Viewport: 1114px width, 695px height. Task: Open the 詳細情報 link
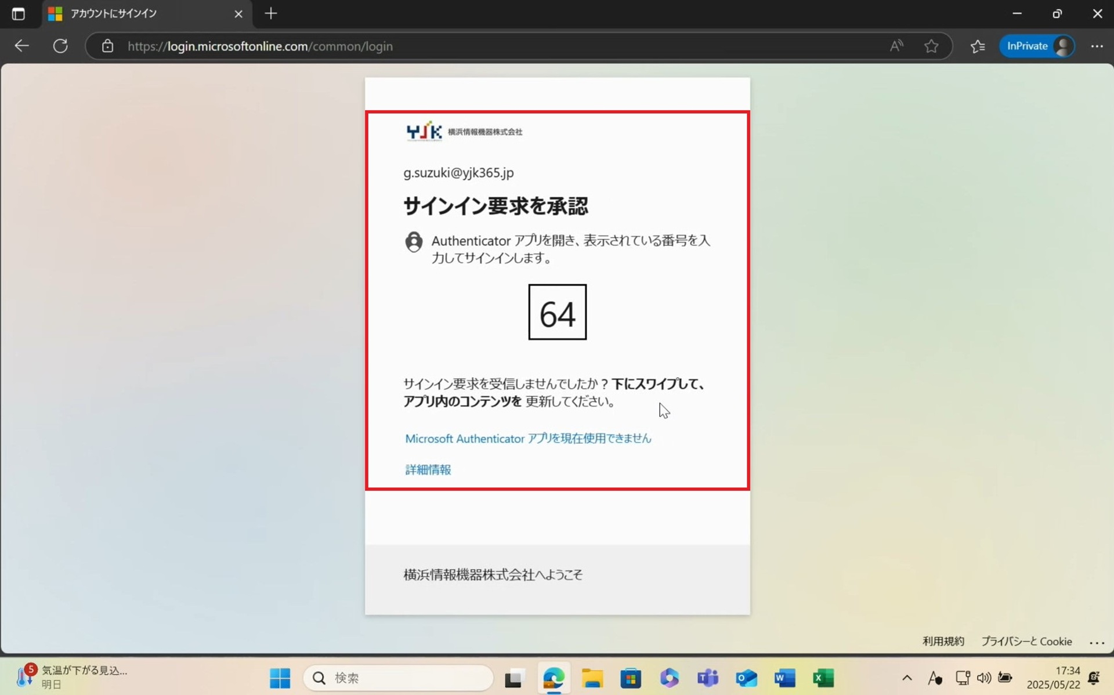(x=428, y=469)
